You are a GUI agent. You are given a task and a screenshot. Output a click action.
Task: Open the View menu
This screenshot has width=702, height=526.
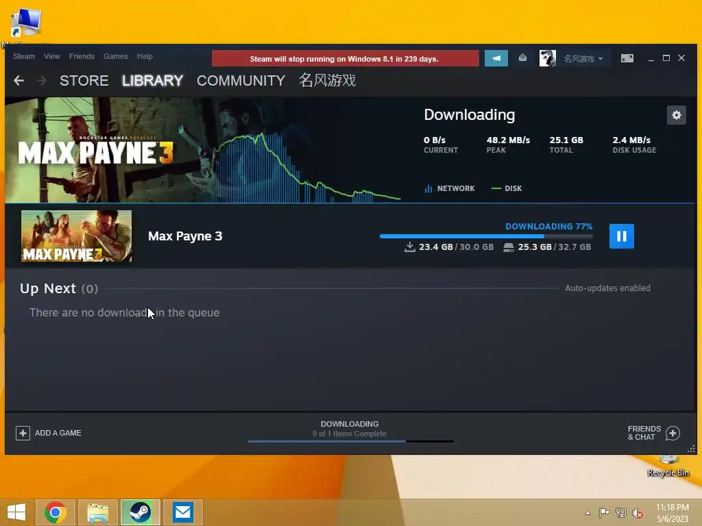pos(52,56)
